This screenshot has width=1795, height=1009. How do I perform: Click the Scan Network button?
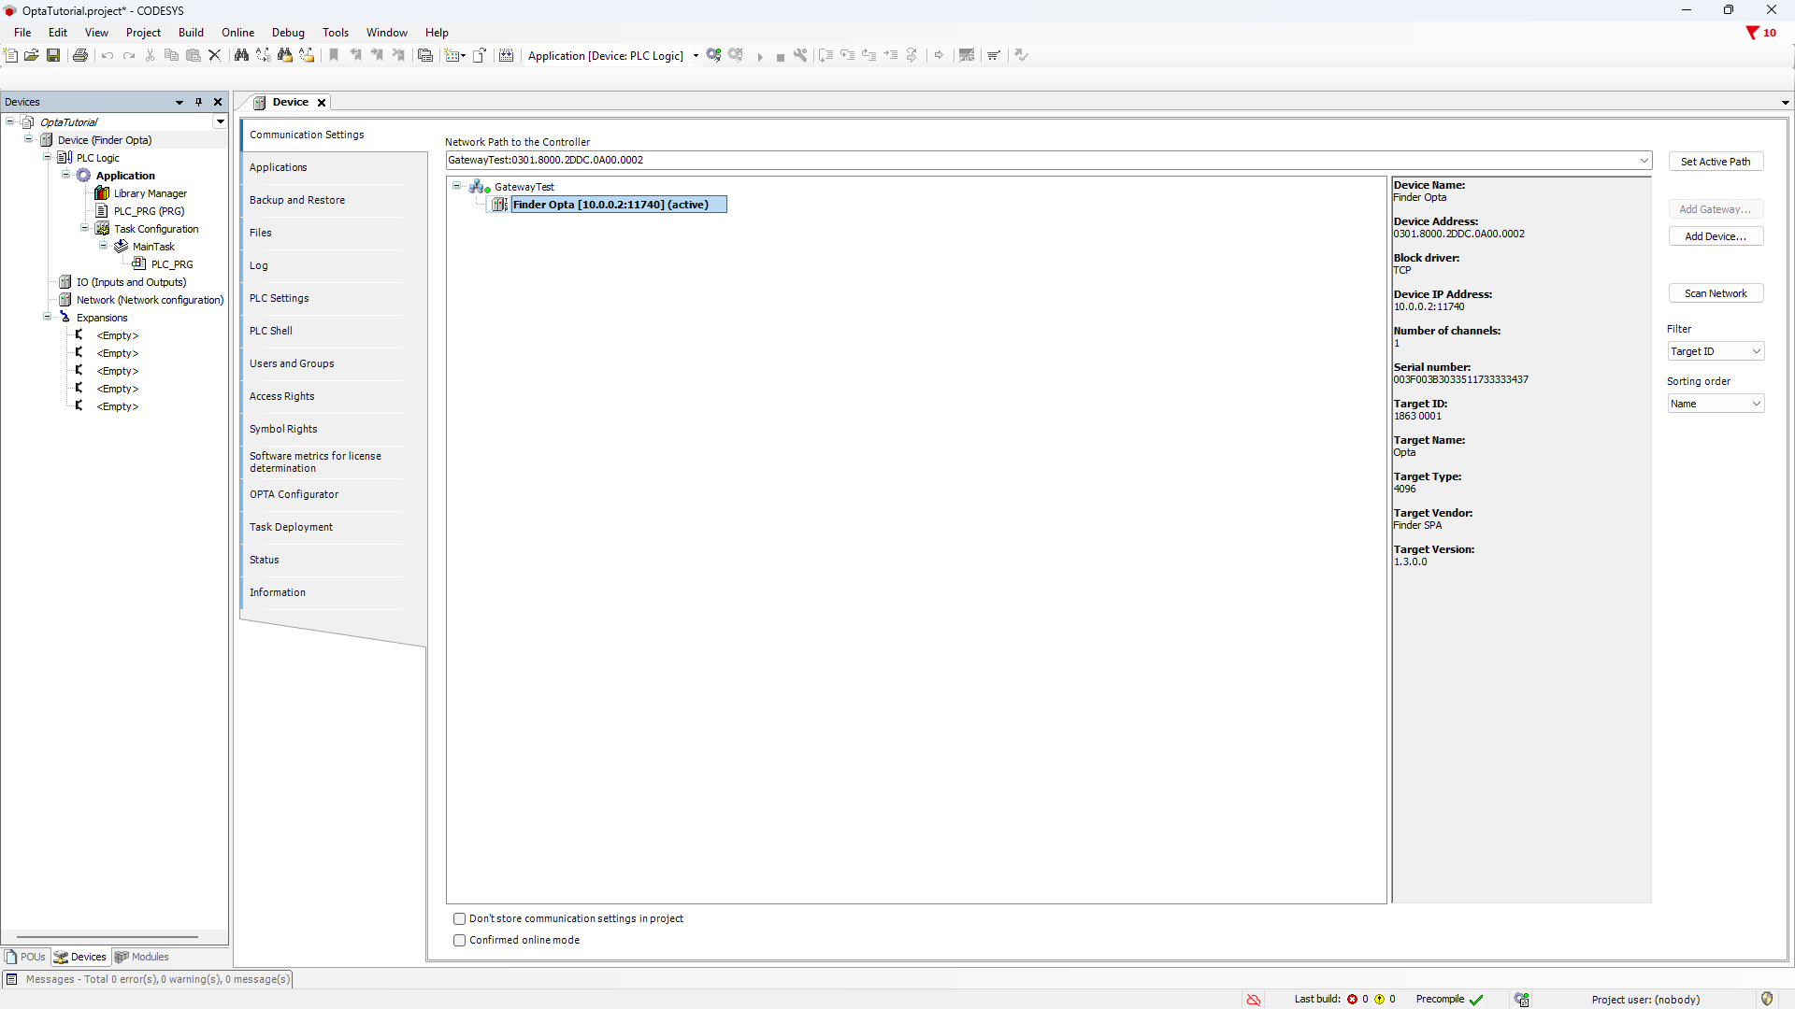pyautogui.click(x=1716, y=293)
